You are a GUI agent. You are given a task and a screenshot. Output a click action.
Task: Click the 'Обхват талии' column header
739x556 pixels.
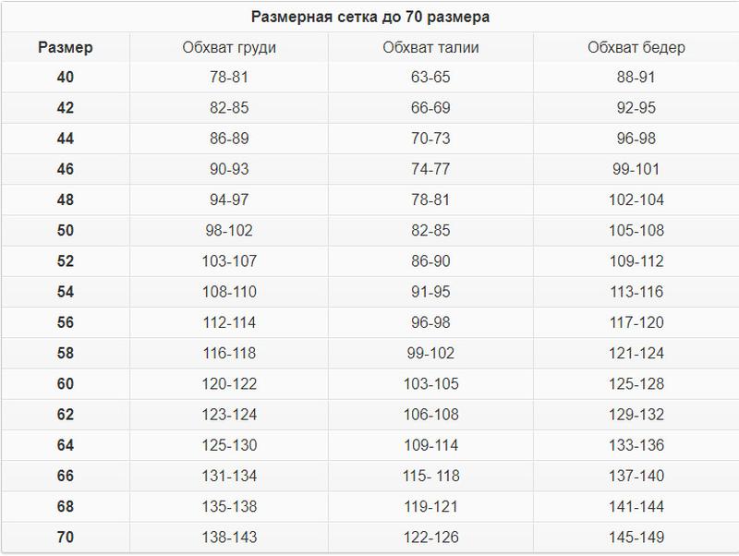pos(430,48)
